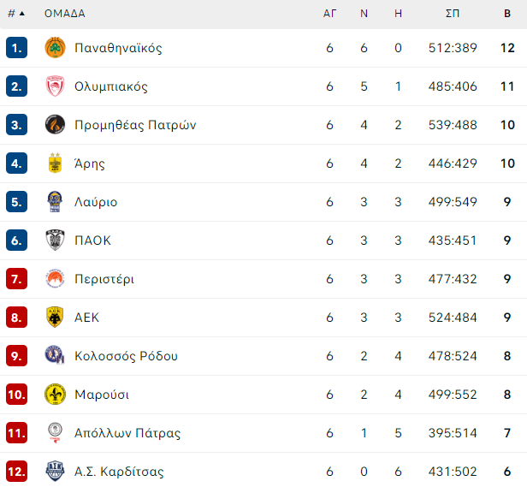Click the red rank badge 12.
Viewport: 527px width, 487px height.
(x=16, y=472)
